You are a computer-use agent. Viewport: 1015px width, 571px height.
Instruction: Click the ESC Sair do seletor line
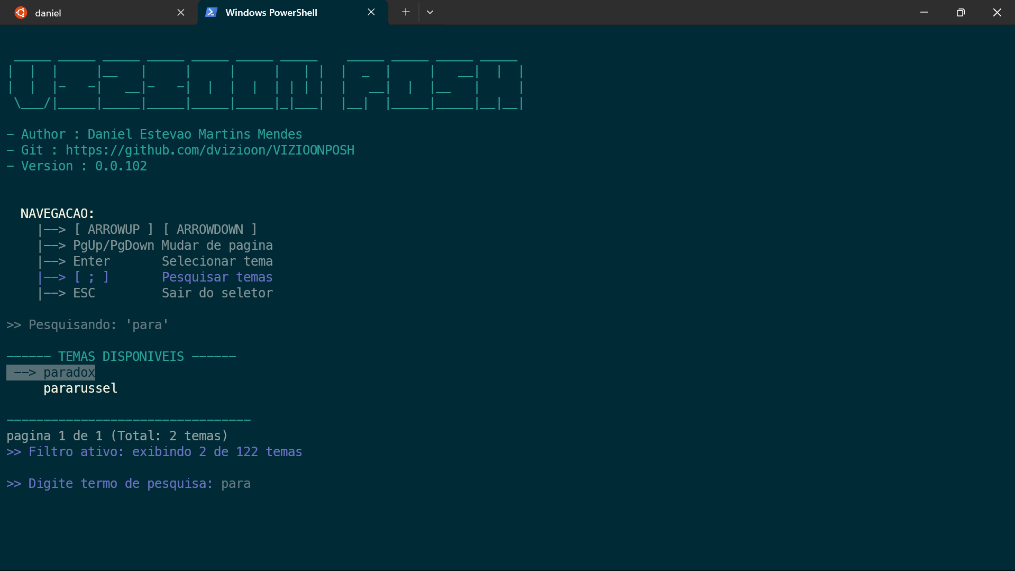point(155,293)
